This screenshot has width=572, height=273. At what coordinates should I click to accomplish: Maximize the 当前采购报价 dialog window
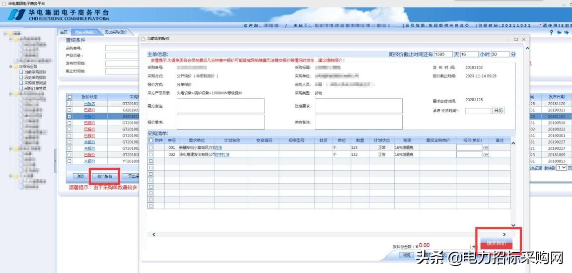[x=516, y=39]
